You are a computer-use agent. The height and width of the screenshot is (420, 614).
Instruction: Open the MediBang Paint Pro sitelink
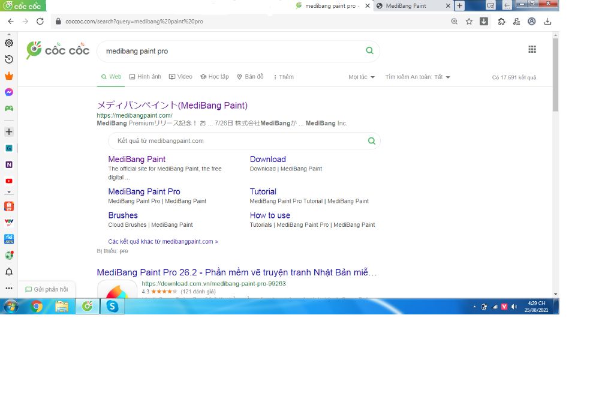point(144,192)
